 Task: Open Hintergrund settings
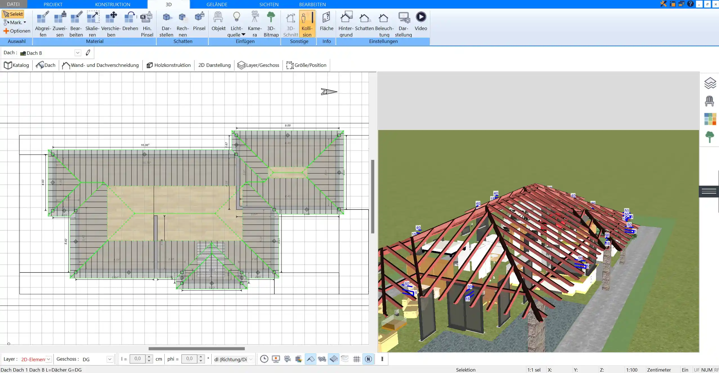click(x=346, y=24)
